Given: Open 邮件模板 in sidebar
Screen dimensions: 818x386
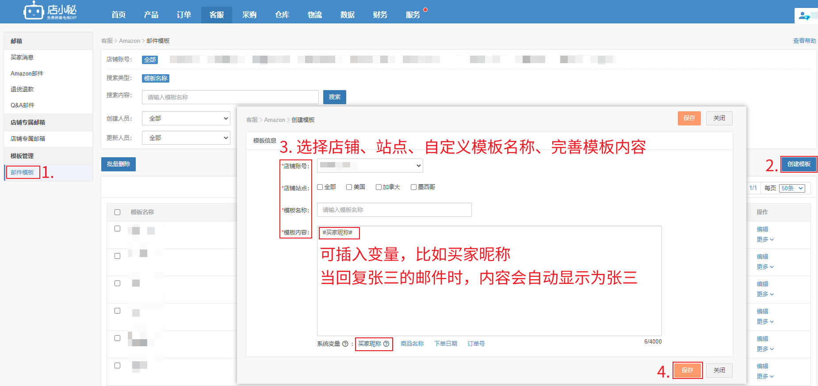Looking at the screenshot, I should tap(22, 172).
